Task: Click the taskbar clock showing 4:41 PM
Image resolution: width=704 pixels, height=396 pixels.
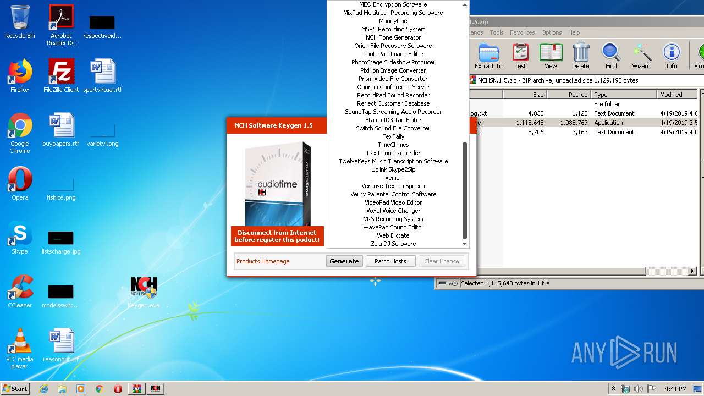Action: click(675, 389)
